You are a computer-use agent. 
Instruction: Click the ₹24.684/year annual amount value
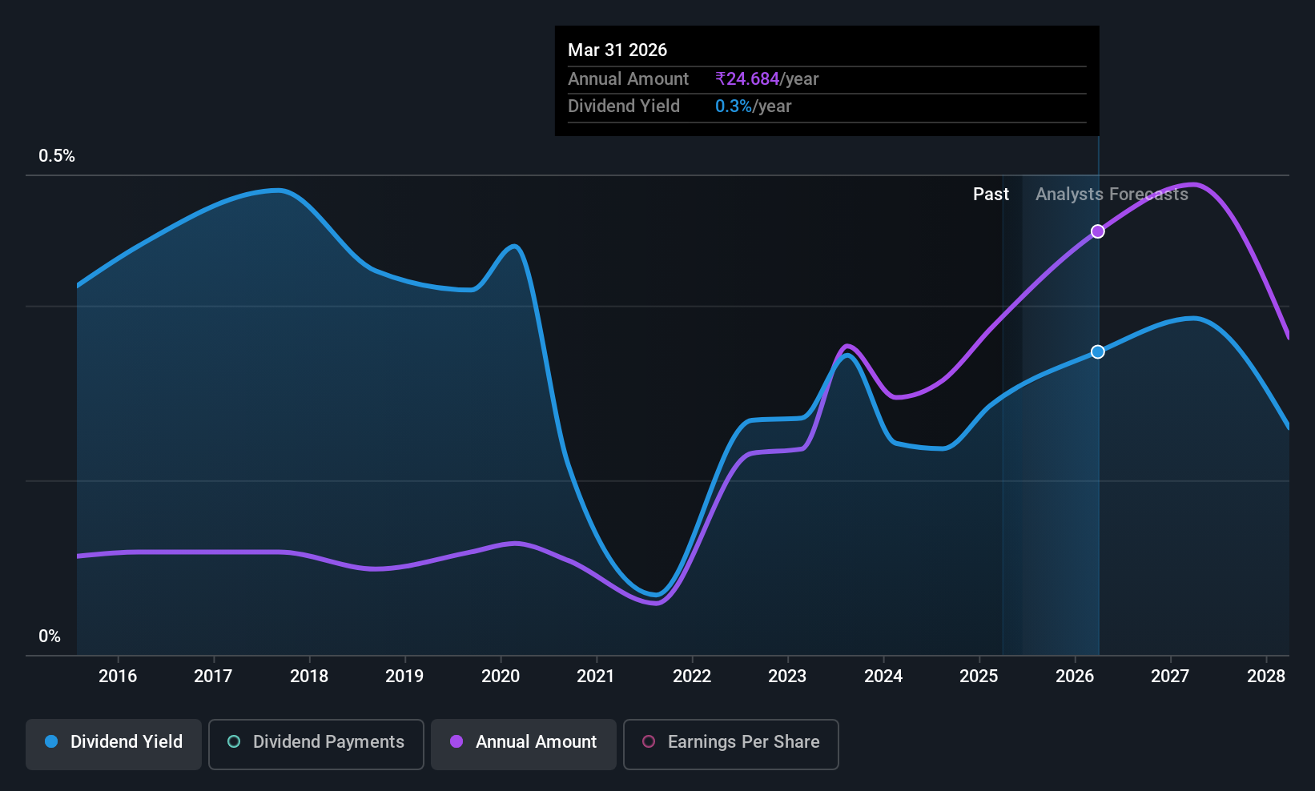point(767,79)
